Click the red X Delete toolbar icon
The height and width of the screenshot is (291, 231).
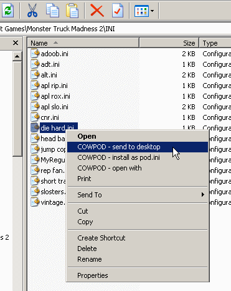click(x=97, y=11)
